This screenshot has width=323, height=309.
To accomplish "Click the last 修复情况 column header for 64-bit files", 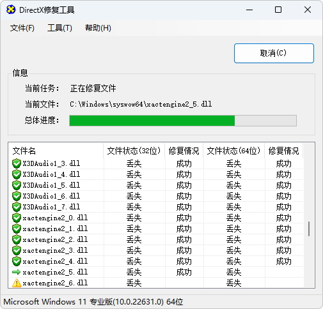I will point(283,151).
